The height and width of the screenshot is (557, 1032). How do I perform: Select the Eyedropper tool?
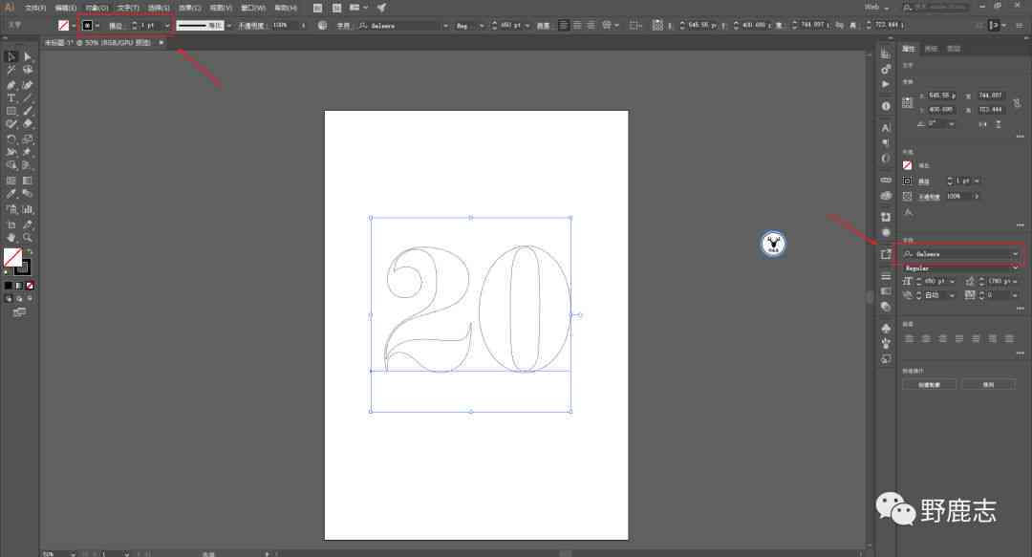(11, 194)
